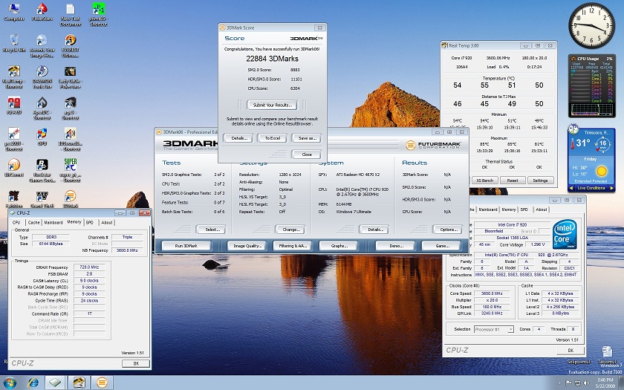
Task: Export score with To Excel button
Action: click(x=272, y=138)
